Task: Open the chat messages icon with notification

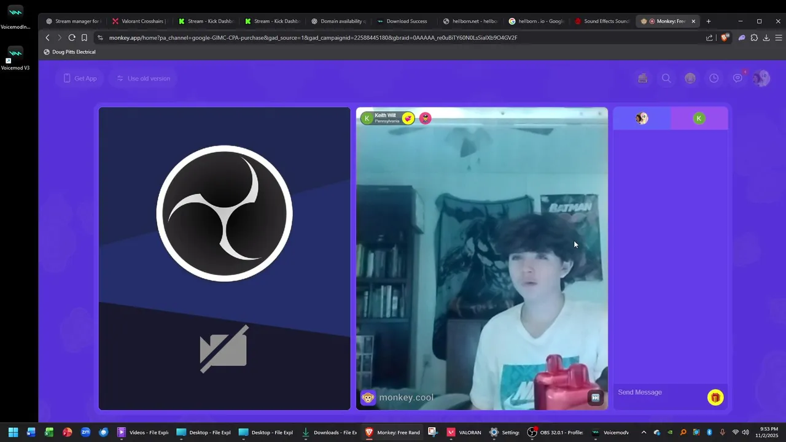Action: coord(738,78)
